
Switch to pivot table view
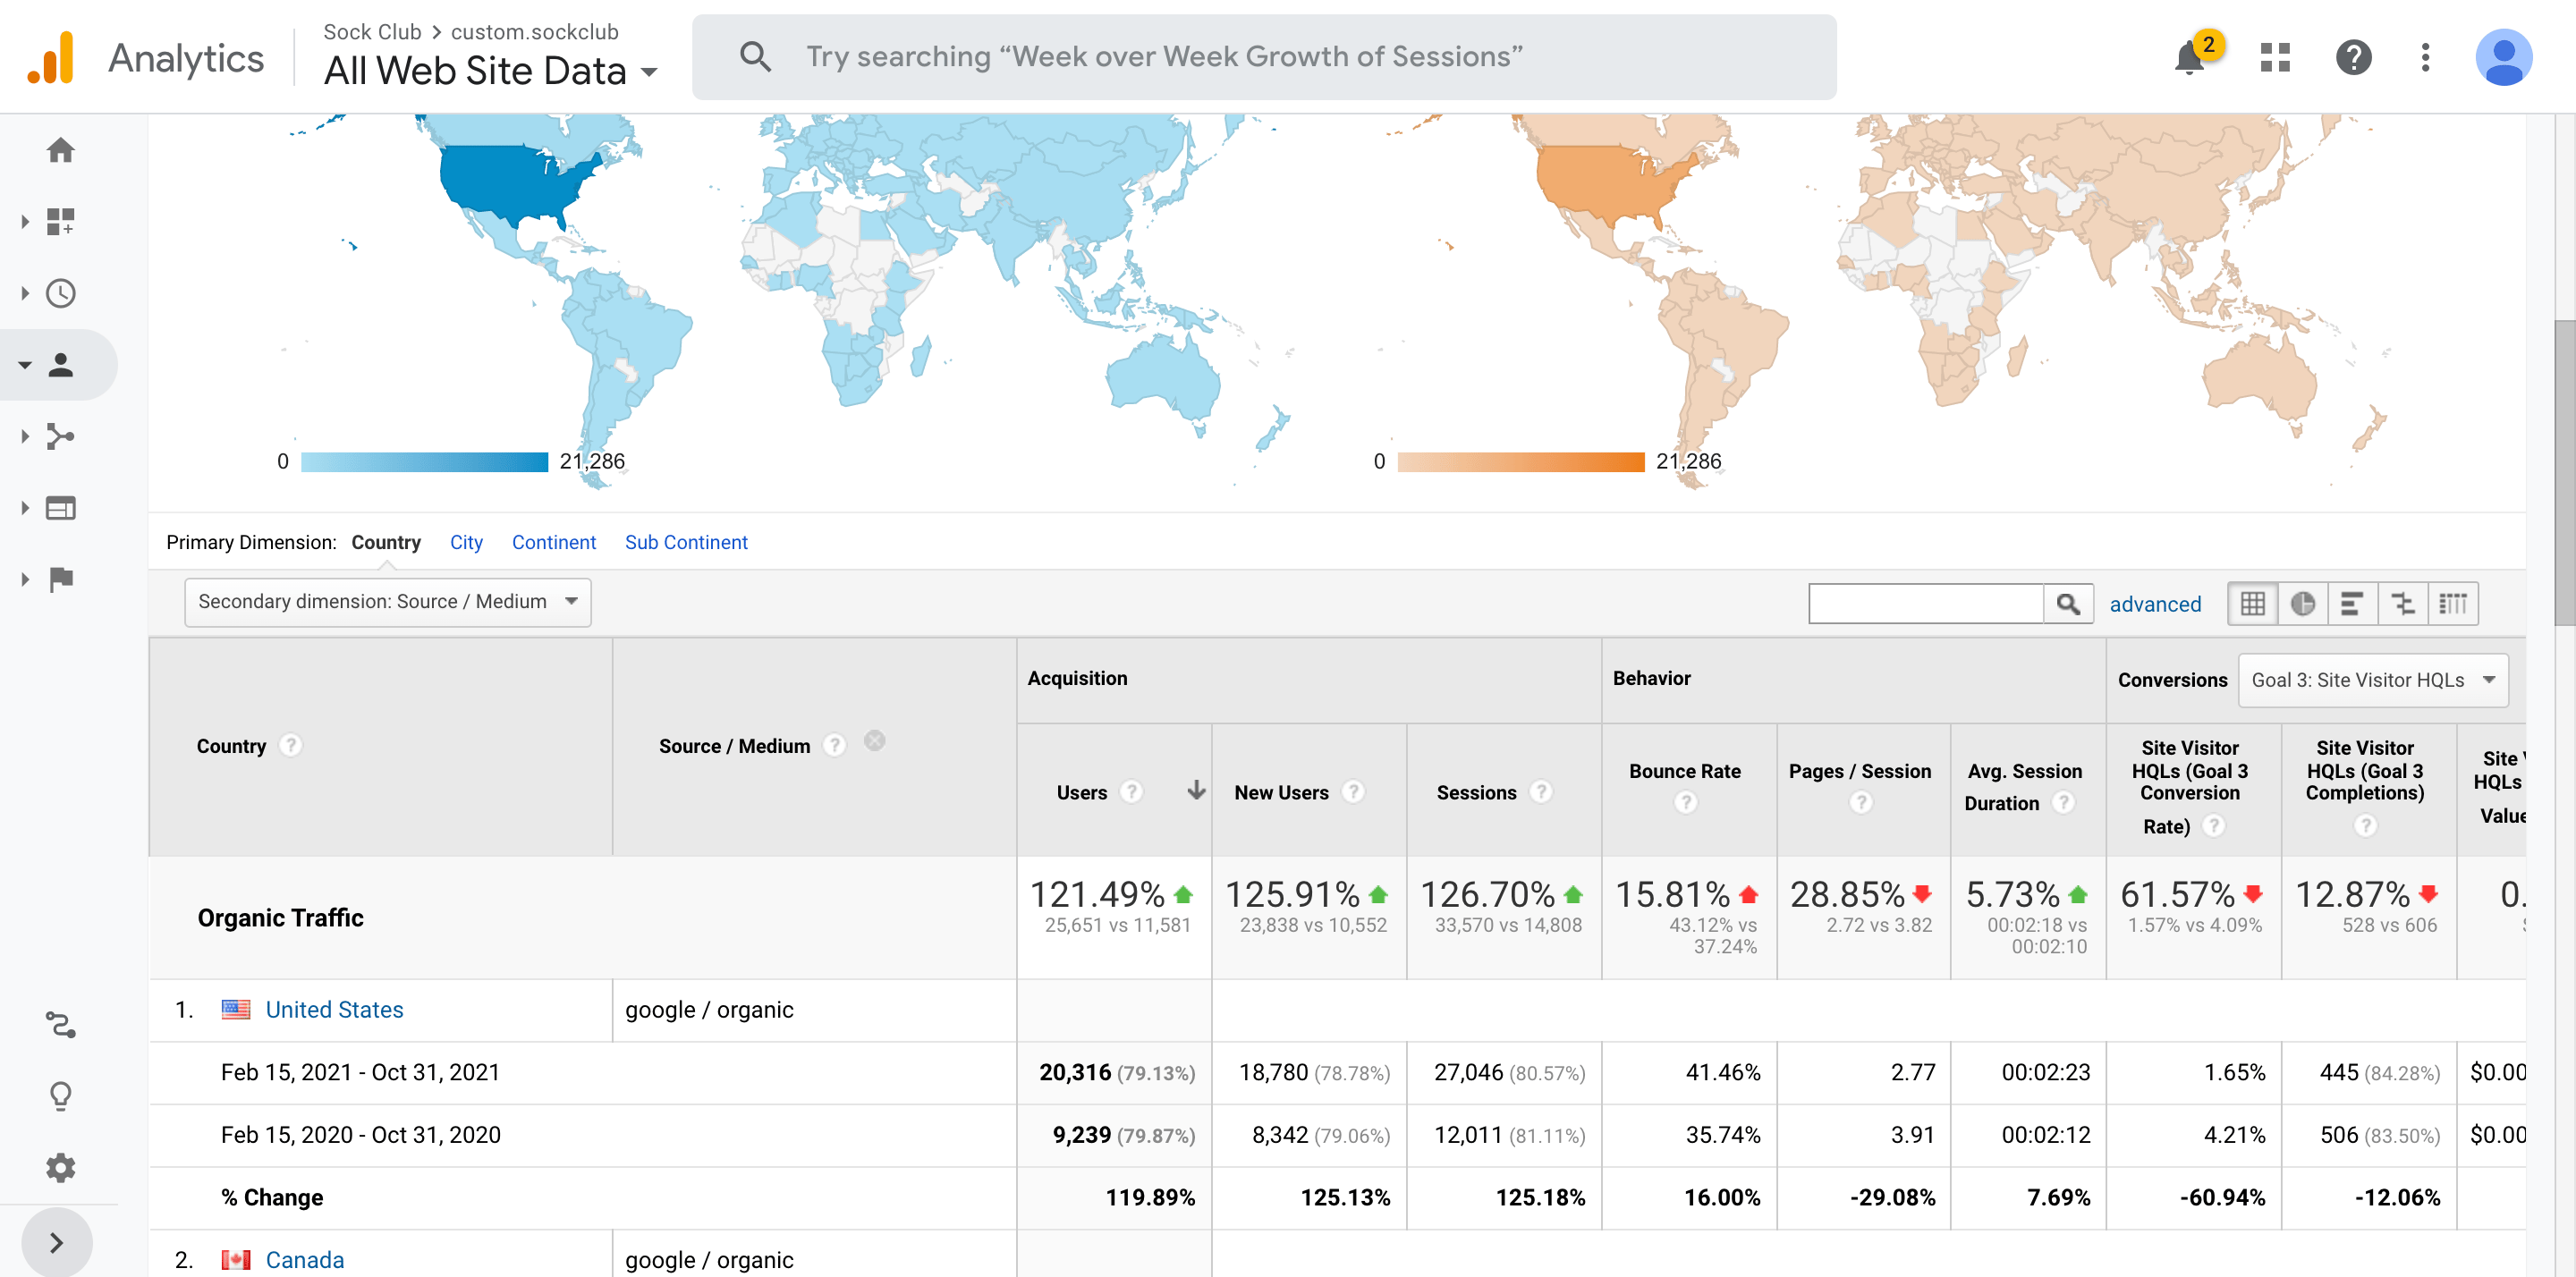pyautogui.click(x=2453, y=604)
